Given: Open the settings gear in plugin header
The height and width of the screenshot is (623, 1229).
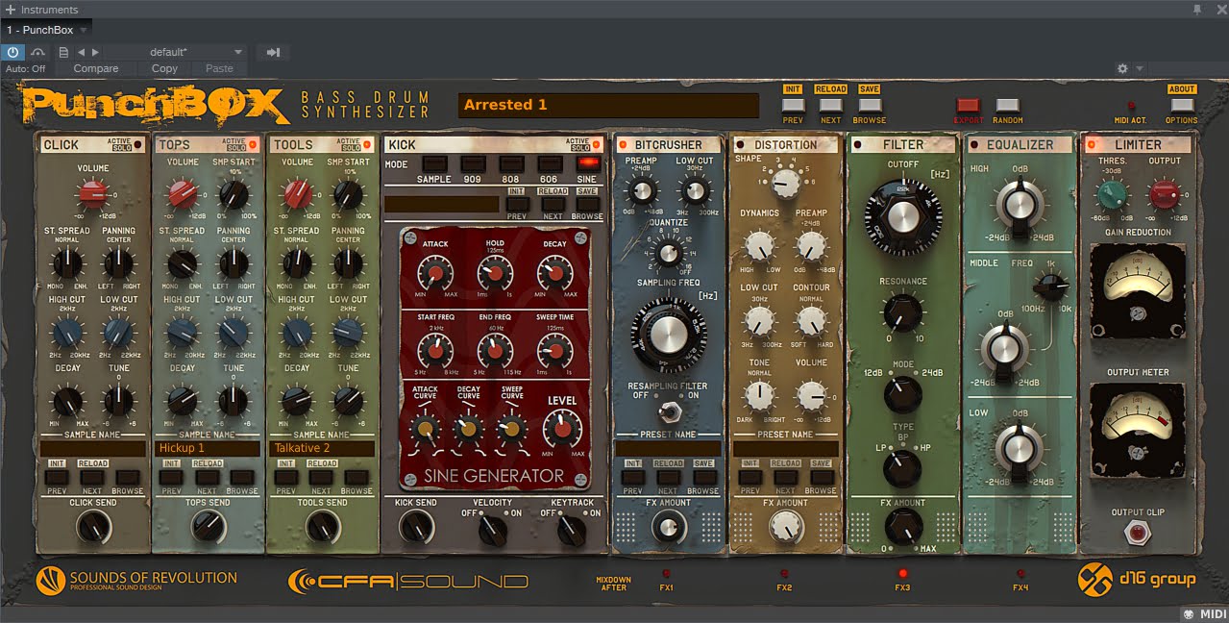Looking at the screenshot, I should point(1122,69).
